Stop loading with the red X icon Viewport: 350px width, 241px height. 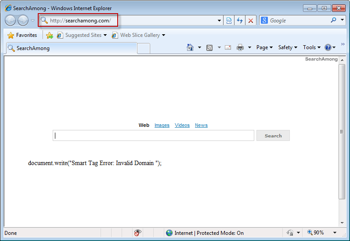[x=251, y=21]
